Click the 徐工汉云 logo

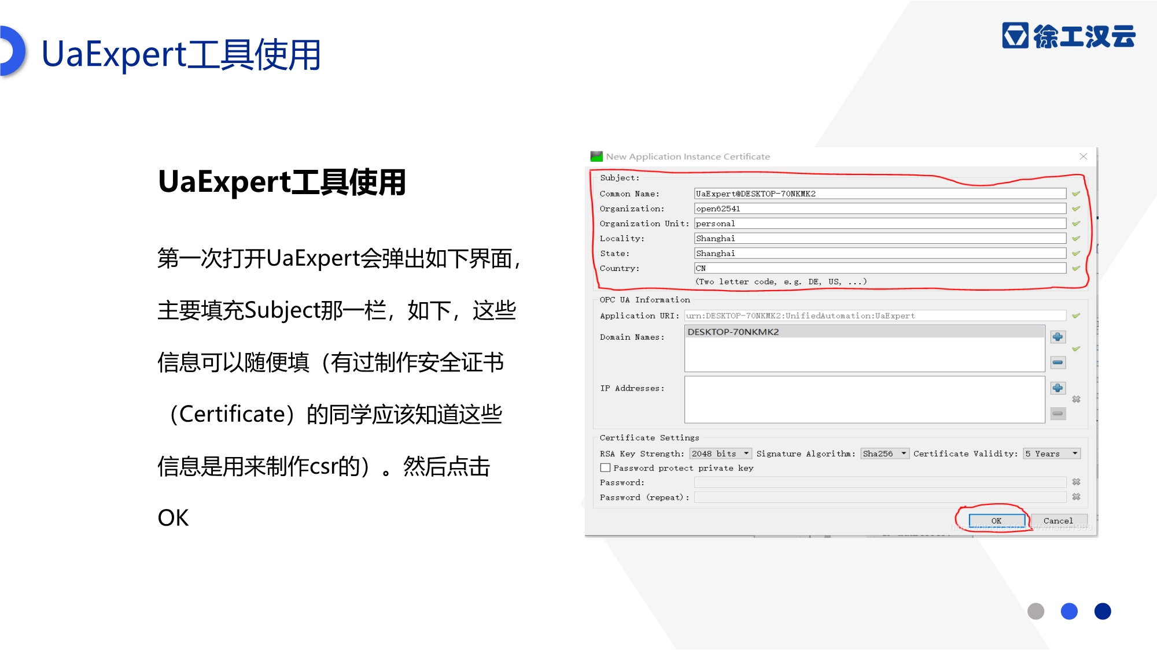point(1069,36)
